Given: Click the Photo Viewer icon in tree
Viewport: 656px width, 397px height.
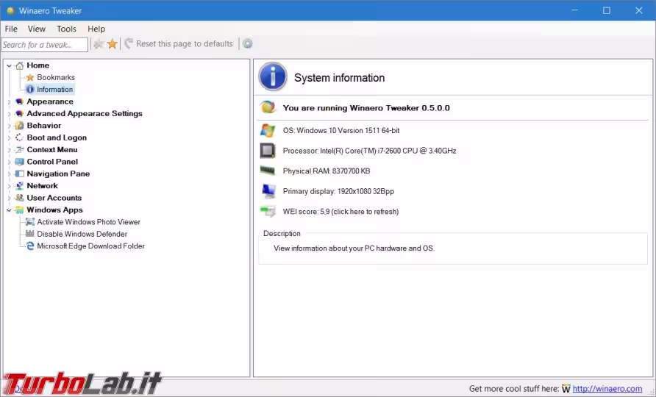Looking at the screenshot, I should tap(30, 222).
